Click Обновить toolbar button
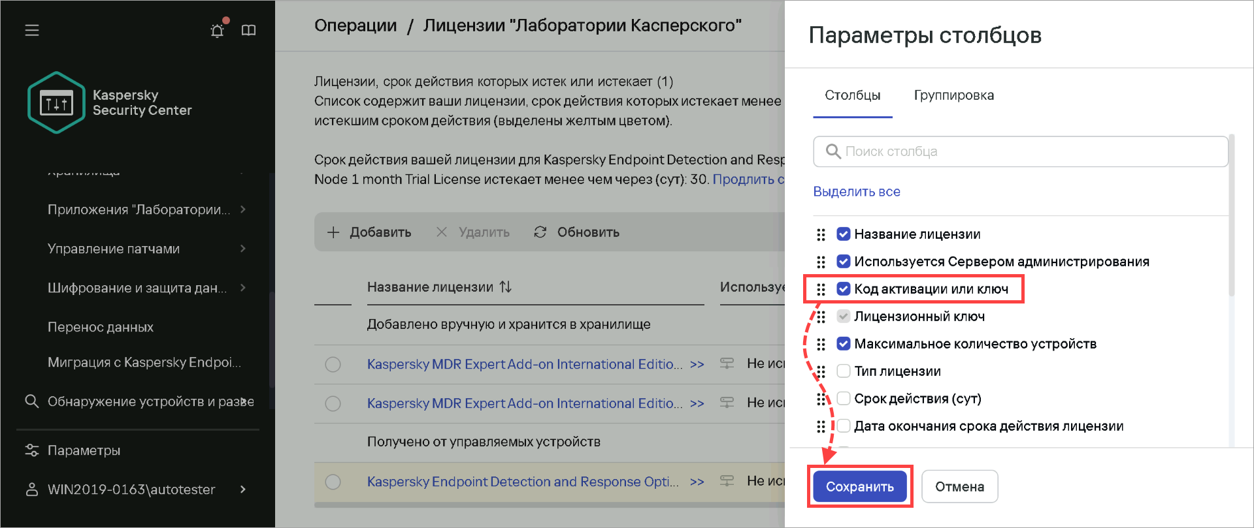1254x528 pixels. tap(577, 232)
